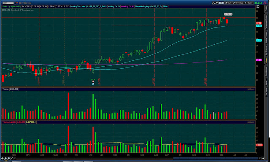Click the millions scale label in Volume panel

tap(251, 89)
